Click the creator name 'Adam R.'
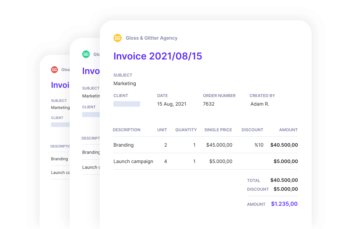 pos(260,104)
